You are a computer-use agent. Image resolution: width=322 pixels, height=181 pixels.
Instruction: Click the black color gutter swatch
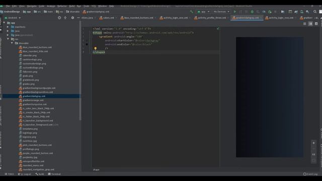[x=87, y=44]
